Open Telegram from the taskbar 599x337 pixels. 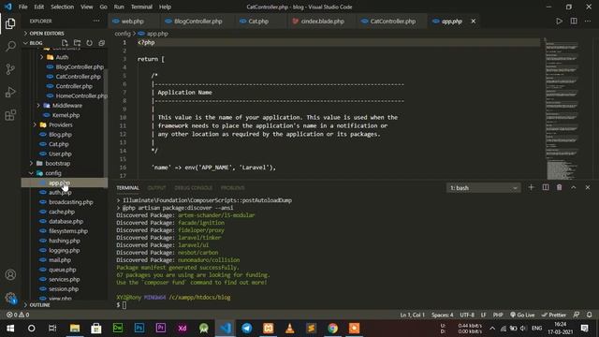[x=247, y=329]
